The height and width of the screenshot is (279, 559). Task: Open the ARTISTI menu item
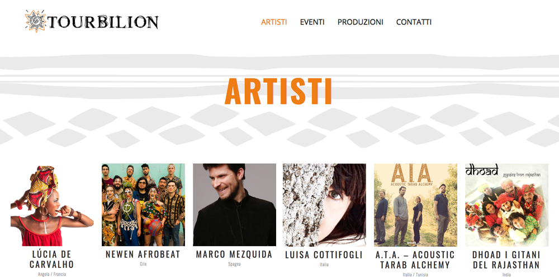(274, 22)
